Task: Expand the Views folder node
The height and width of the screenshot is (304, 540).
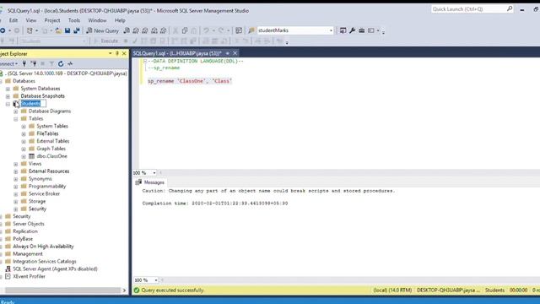Action: click(15, 164)
